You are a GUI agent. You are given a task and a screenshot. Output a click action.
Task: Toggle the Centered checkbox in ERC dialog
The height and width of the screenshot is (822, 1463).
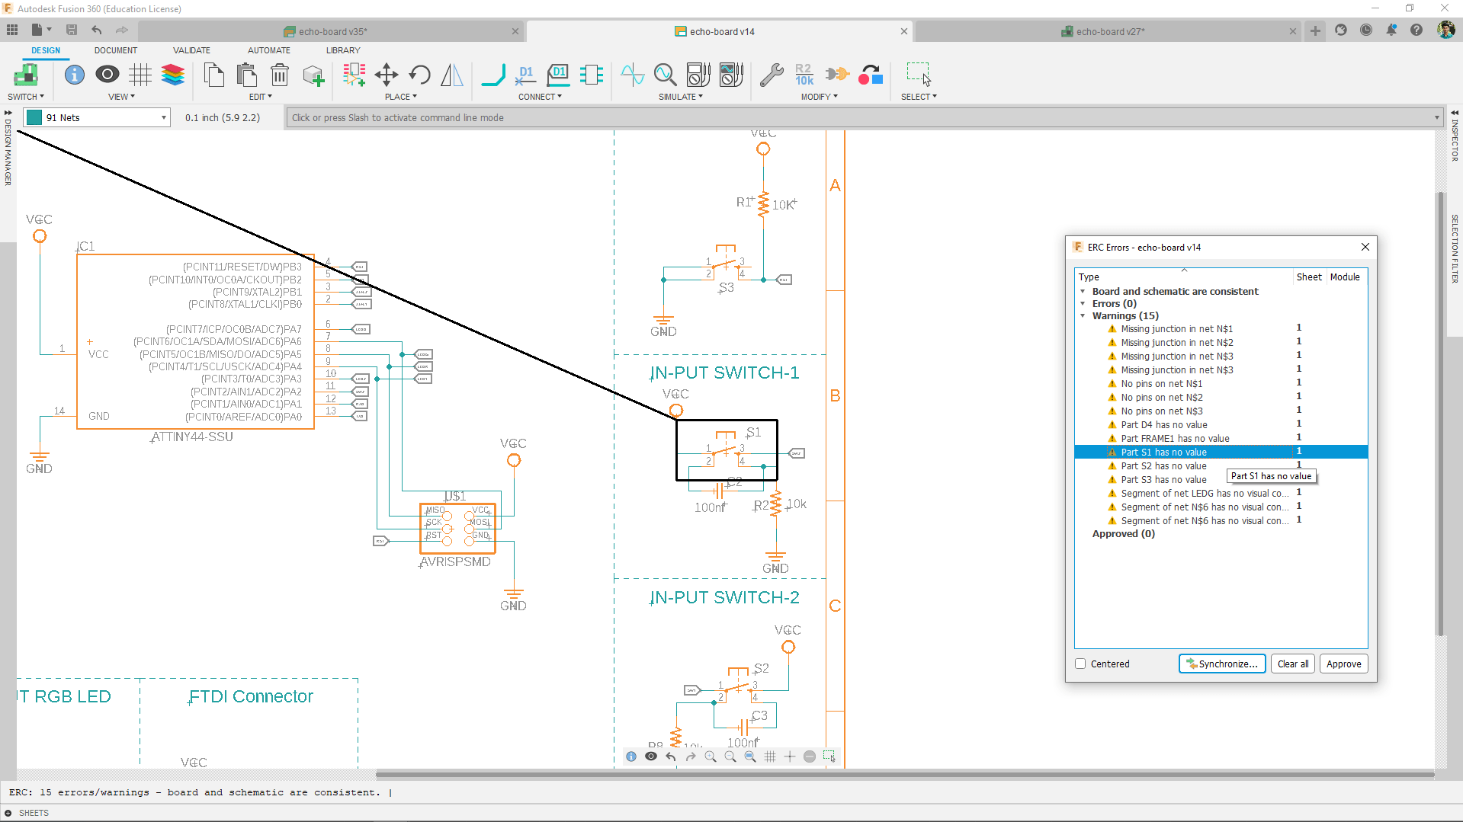(1080, 664)
